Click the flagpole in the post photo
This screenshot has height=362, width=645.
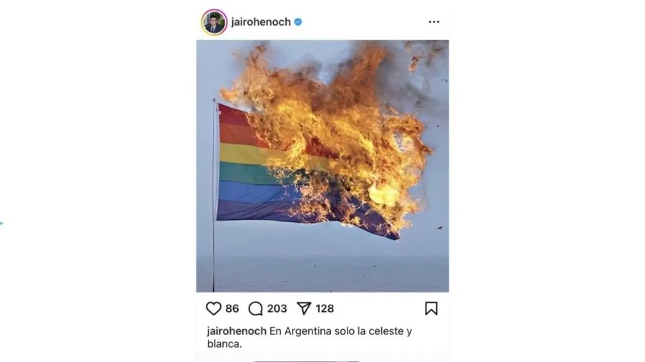pyautogui.click(x=214, y=196)
